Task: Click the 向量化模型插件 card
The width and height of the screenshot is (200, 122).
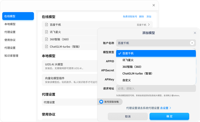Action: pos(70,80)
